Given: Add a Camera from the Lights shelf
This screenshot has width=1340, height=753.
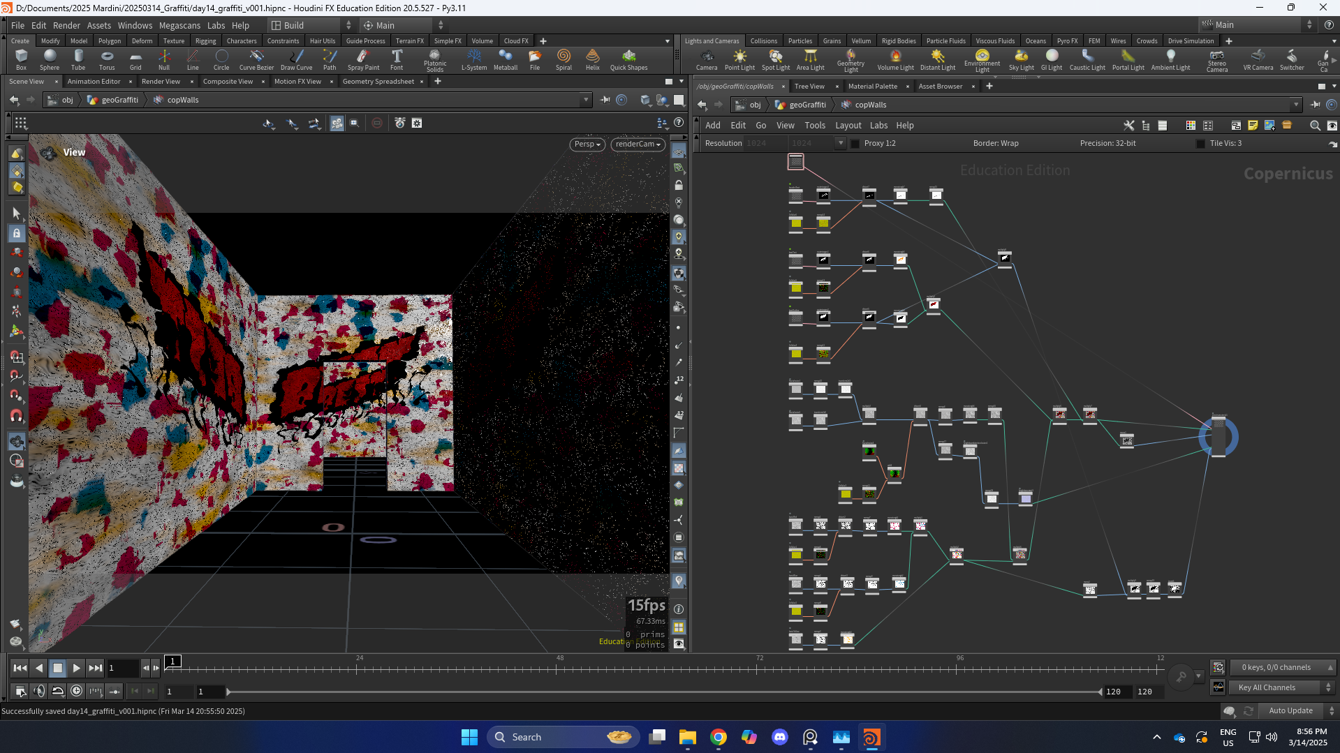Looking at the screenshot, I should click(x=707, y=59).
